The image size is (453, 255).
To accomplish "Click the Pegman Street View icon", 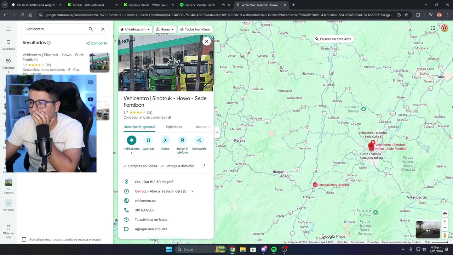I will tap(445, 236).
